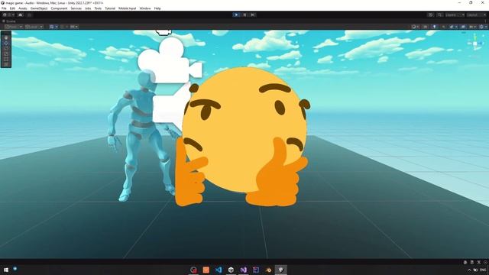The image size is (489, 275).
Task: Open the Help menu
Action: pos(157,8)
